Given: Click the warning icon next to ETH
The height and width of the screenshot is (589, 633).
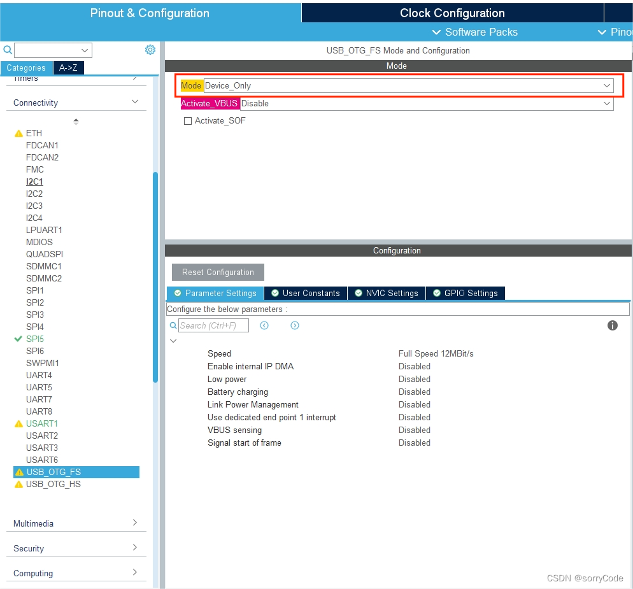Looking at the screenshot, I should (18, 133).
